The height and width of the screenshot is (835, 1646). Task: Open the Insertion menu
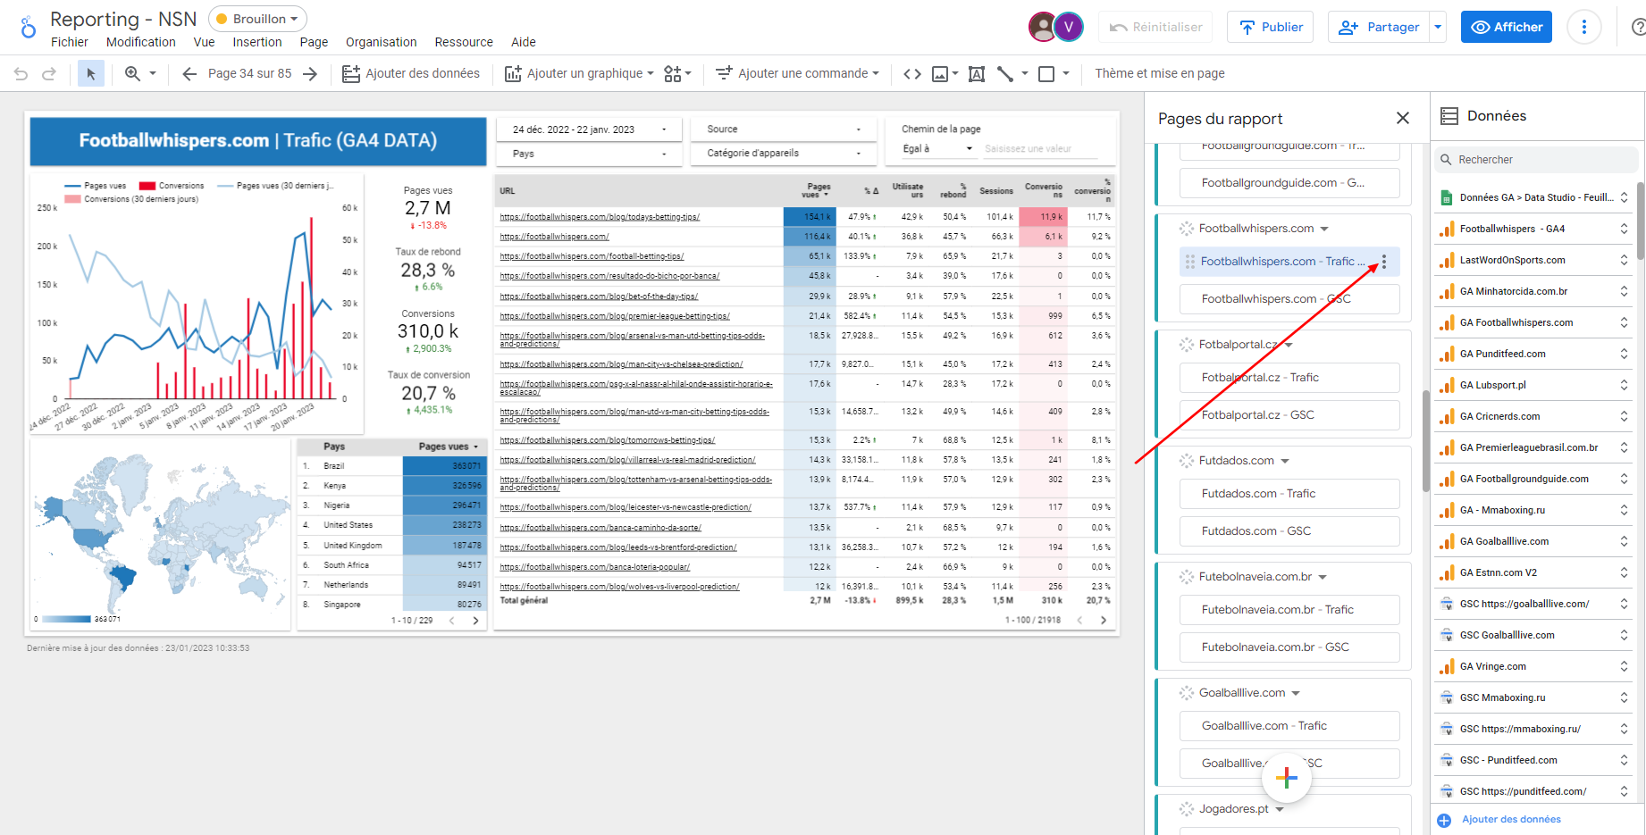tap(256, 42)
